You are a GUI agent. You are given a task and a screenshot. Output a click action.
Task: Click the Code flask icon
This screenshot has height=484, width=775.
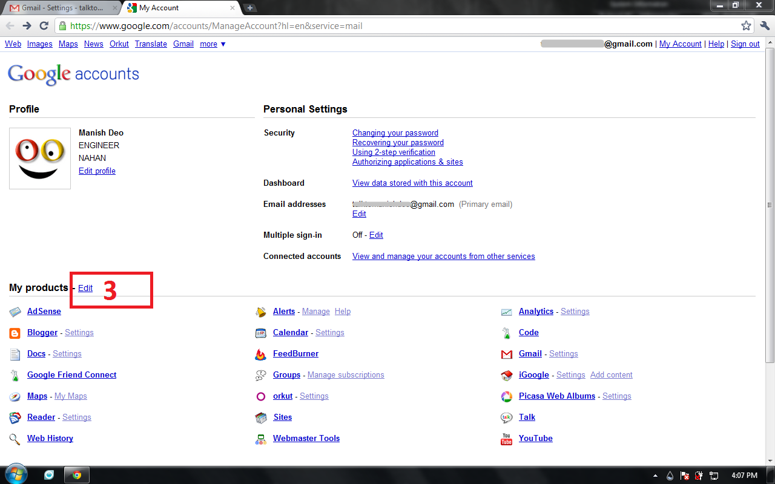pyautogui.click(x=507, y=333)
